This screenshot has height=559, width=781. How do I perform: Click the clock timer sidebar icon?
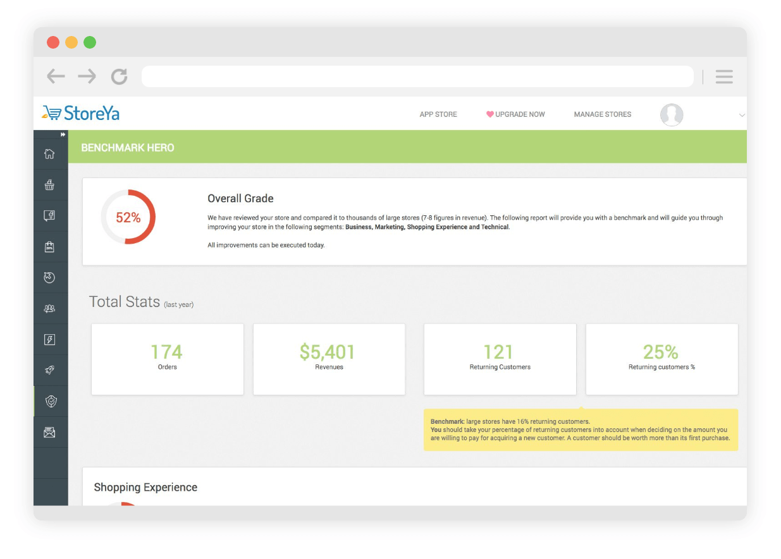[x=49, y=277]
